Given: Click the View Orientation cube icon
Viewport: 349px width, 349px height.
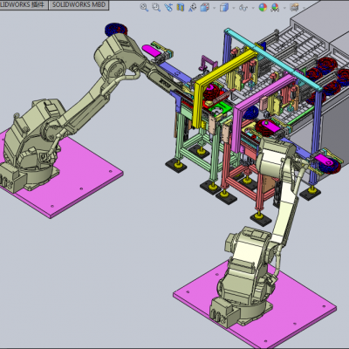Looking at the screenshot, I should pos(205,7).
